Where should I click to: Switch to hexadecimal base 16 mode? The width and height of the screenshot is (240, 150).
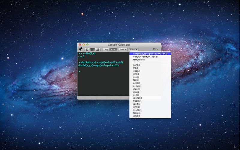coord(98,49)
